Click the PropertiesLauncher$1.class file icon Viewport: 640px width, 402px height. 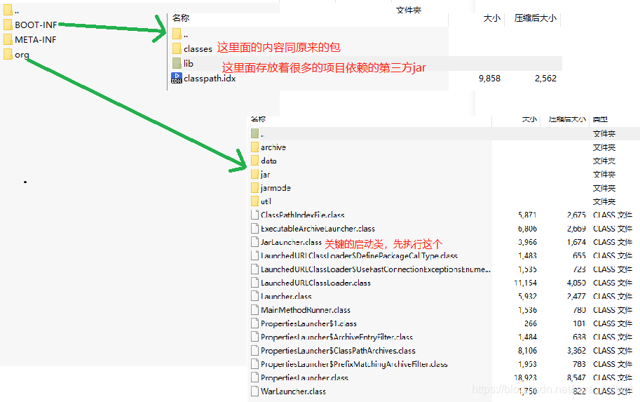point(254,323)
